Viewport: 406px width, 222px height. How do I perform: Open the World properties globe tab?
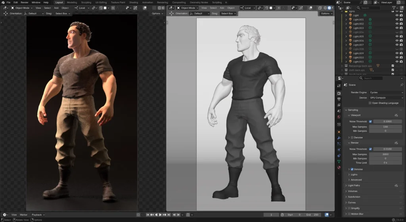[339, 117]
